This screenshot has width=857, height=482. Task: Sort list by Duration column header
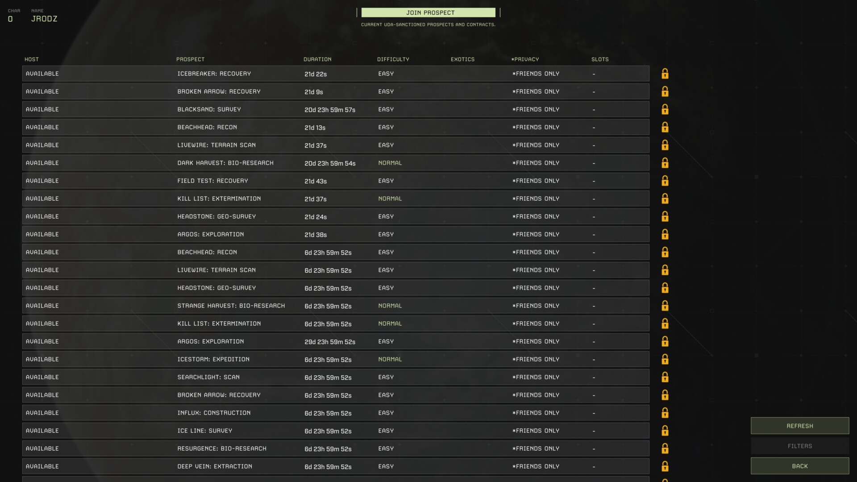(317, 59)
